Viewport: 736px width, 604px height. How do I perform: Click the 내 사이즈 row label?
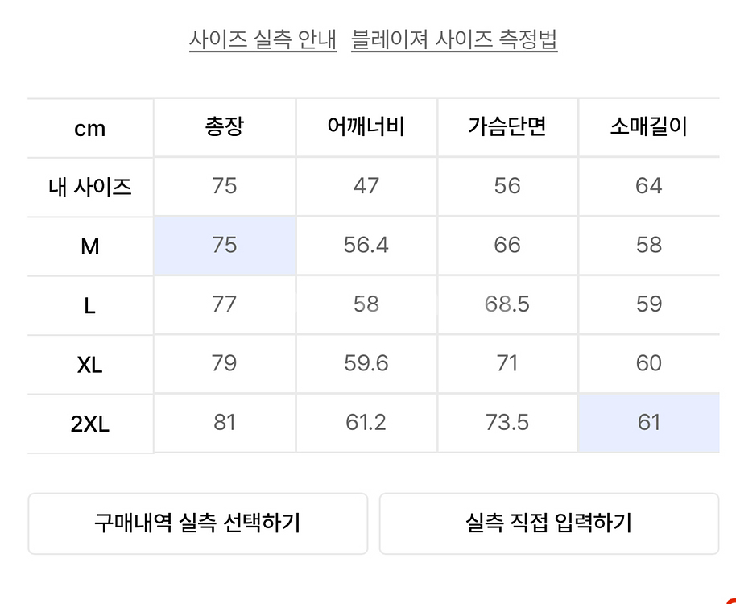point(90,188)
